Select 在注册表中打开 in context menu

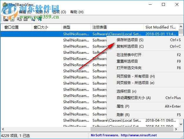(145, 55)
